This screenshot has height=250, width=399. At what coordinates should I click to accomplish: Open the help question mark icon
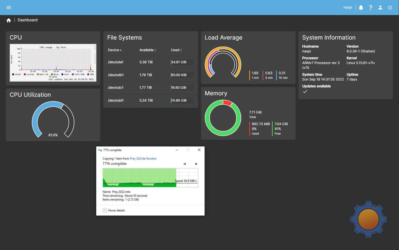pyautogui.click(x=370, y=8)
